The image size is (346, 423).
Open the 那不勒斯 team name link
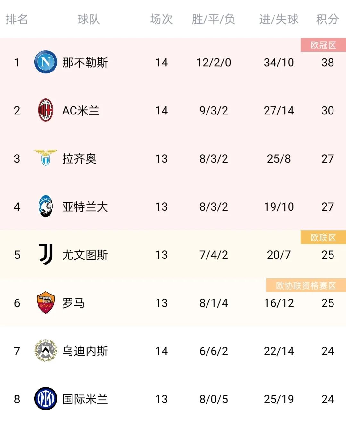[85, 63]
